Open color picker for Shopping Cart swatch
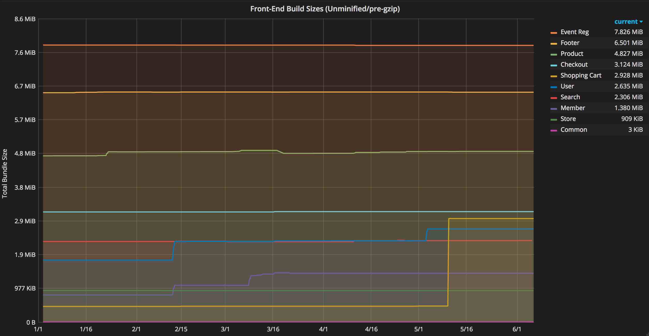 click(x=554, y=76)
